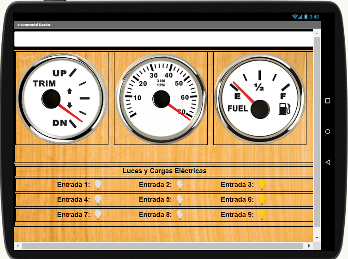Click the lit Entrada 6 bulb icon
348x259 pixels.
click(x=262, y=200)
